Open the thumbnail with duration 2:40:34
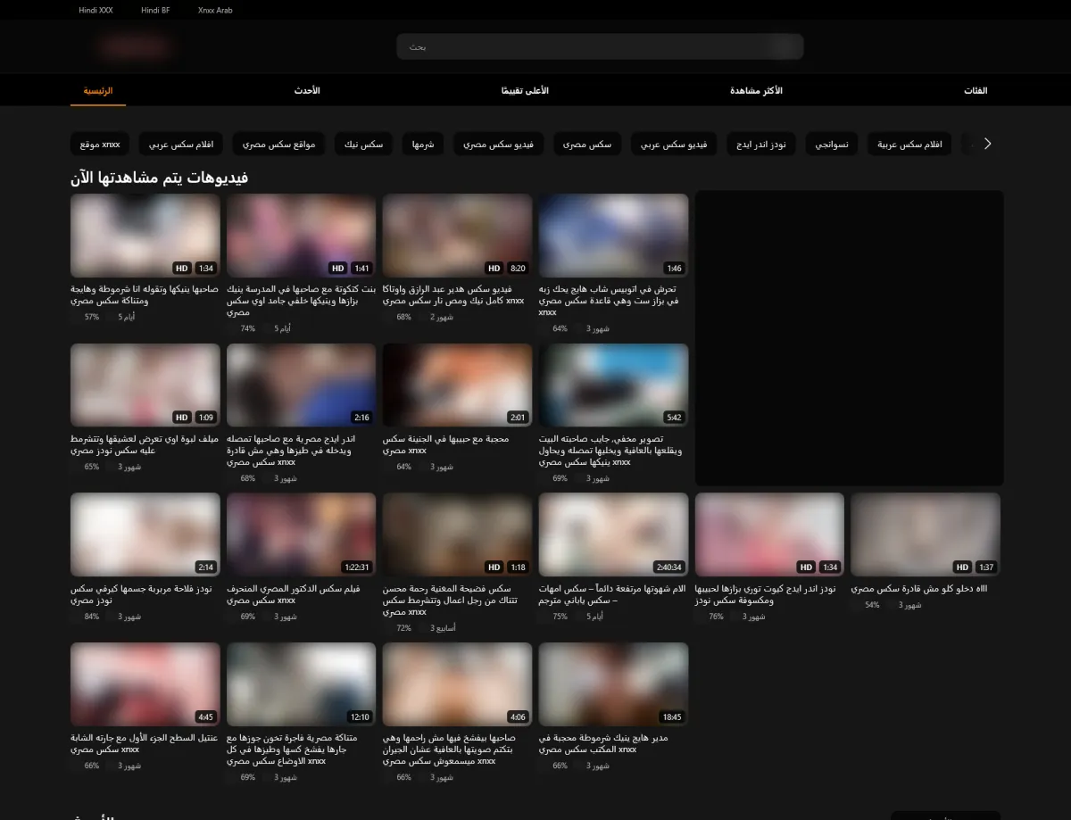Viewport: 1071px width, 820px height. (613, 534)
